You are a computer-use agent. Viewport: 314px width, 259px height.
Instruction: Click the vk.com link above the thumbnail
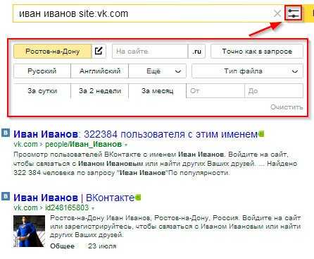click(25, 207)
